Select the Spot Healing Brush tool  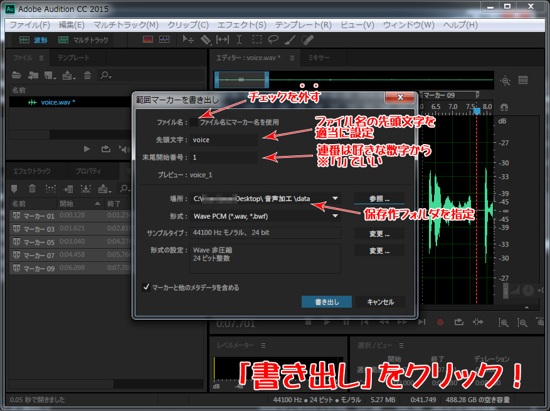(x=308, y=40)
